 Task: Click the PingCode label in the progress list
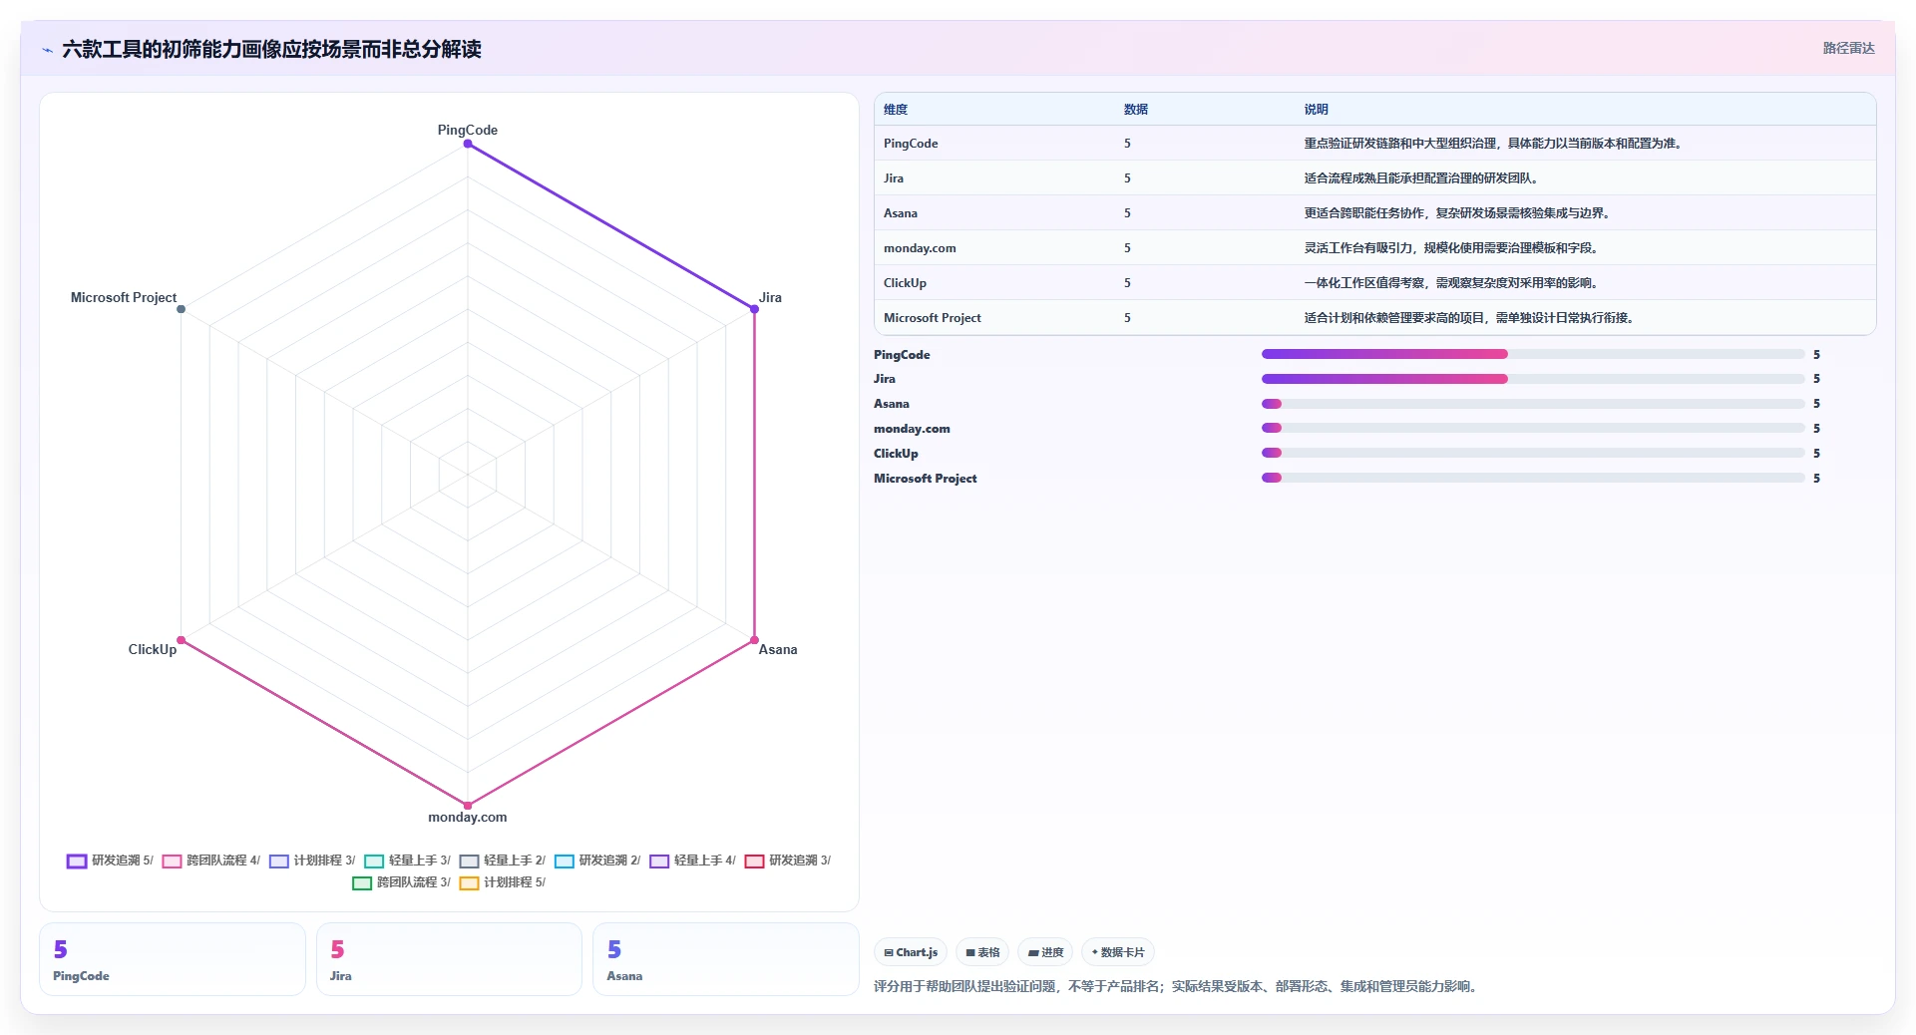(902, 355)
